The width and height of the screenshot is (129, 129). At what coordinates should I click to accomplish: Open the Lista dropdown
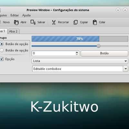click(x=80, y=61)
